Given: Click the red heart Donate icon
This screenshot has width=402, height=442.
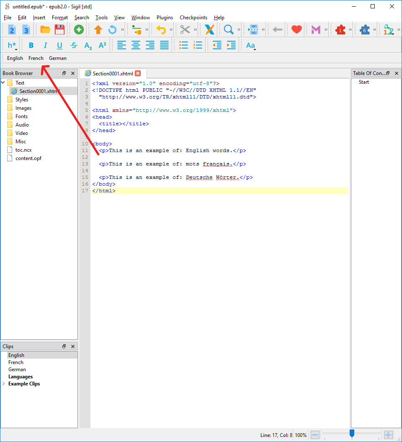Looking at the screenshot, I should (x=296, y=30).
